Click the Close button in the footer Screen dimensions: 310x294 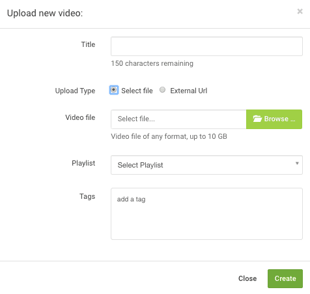[247, 278]
